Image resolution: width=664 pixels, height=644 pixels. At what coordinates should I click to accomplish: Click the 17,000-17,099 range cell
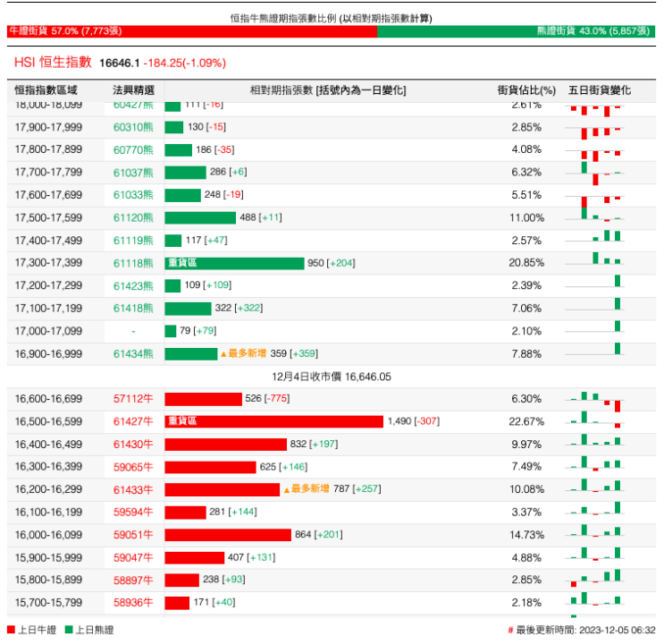pos(48,331)
